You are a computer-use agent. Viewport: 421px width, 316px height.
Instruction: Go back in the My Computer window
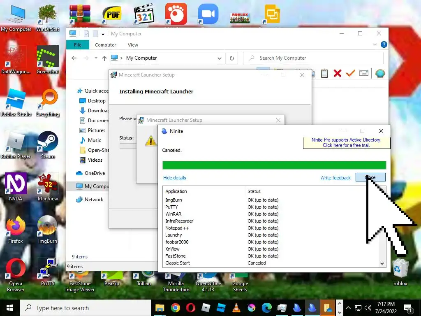(x=74, y=58)
